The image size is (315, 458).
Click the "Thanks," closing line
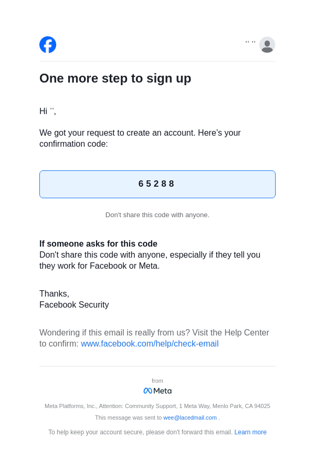tap(54, 294)
